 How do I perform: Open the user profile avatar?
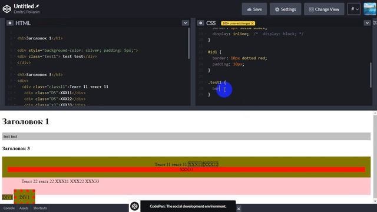(x=369, y=9)
